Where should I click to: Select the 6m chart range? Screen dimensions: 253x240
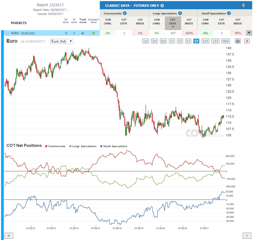pyautogui.click(x=163, y=41)
